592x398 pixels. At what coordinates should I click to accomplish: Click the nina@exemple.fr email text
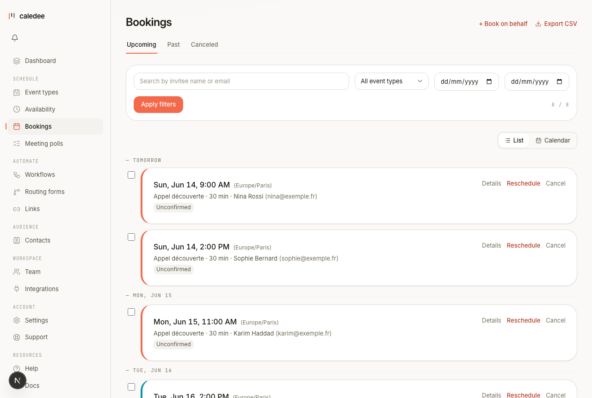291,196
